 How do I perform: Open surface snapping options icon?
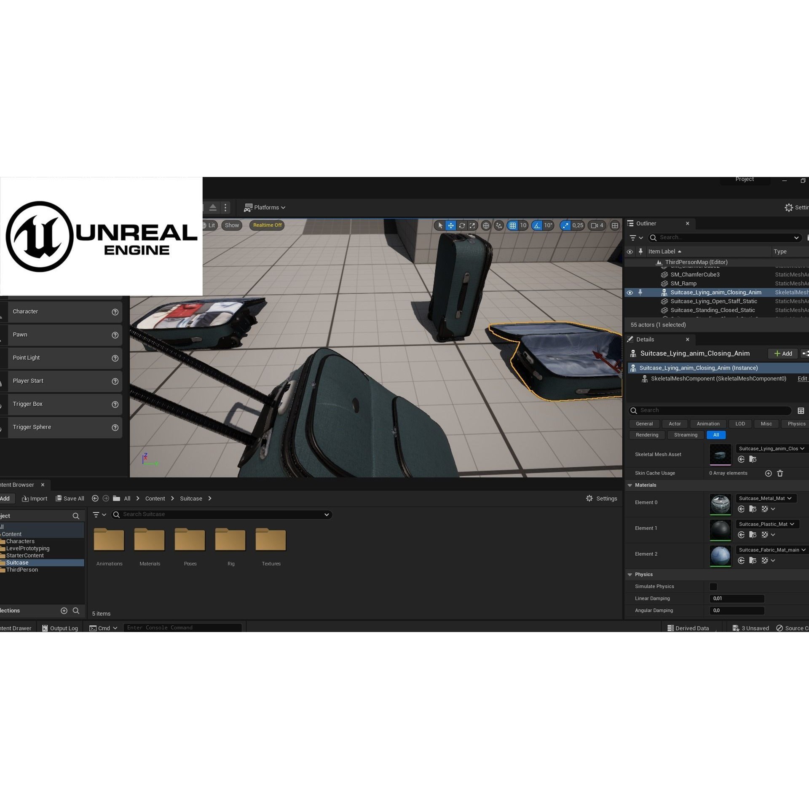(x=499, y=225)
